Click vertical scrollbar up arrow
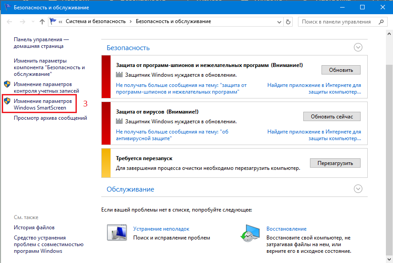393x263 pixels. pos(389,34)
